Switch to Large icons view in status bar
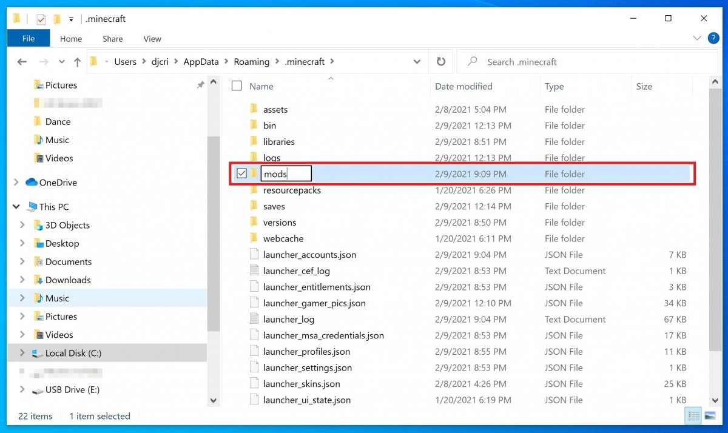Viewport: 728px width, 433px height. [709, 416]
